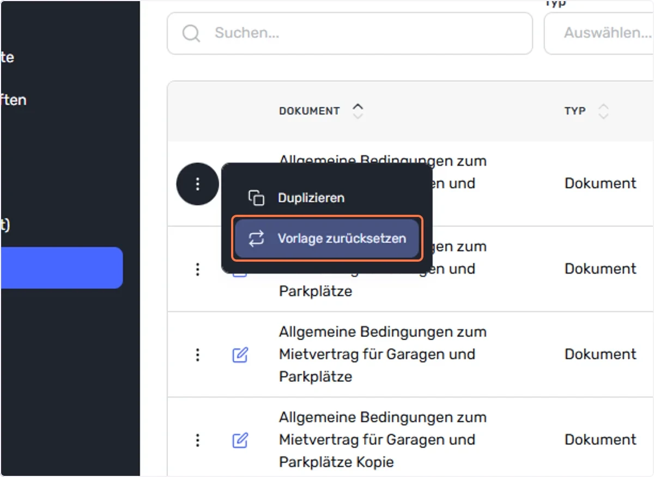Open the Auswählen... type dropdown
The width and height of the screenshot is (654, 477).
coord(599,33)
